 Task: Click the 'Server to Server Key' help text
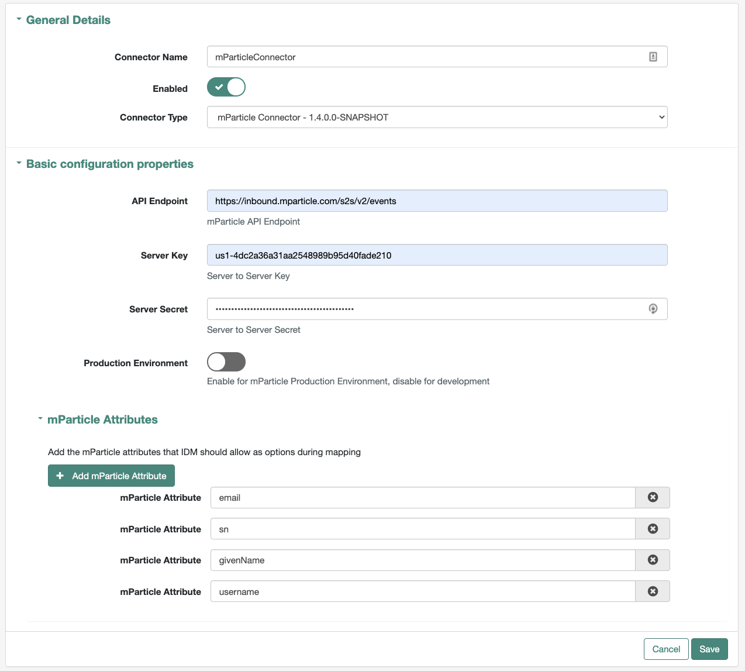pyautogui.click(x=249, y=276)
